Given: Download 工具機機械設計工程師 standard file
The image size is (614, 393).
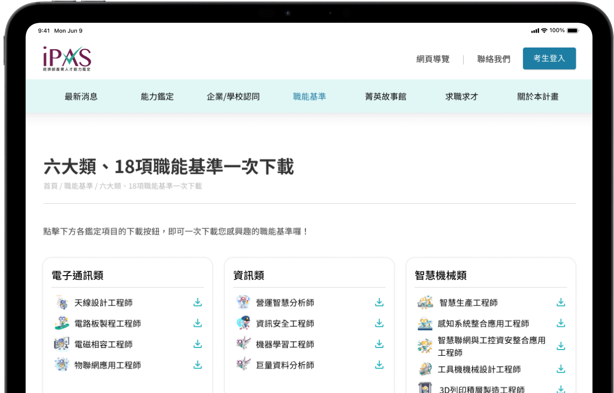Looking at the screenshot, I should coord(561,369).
